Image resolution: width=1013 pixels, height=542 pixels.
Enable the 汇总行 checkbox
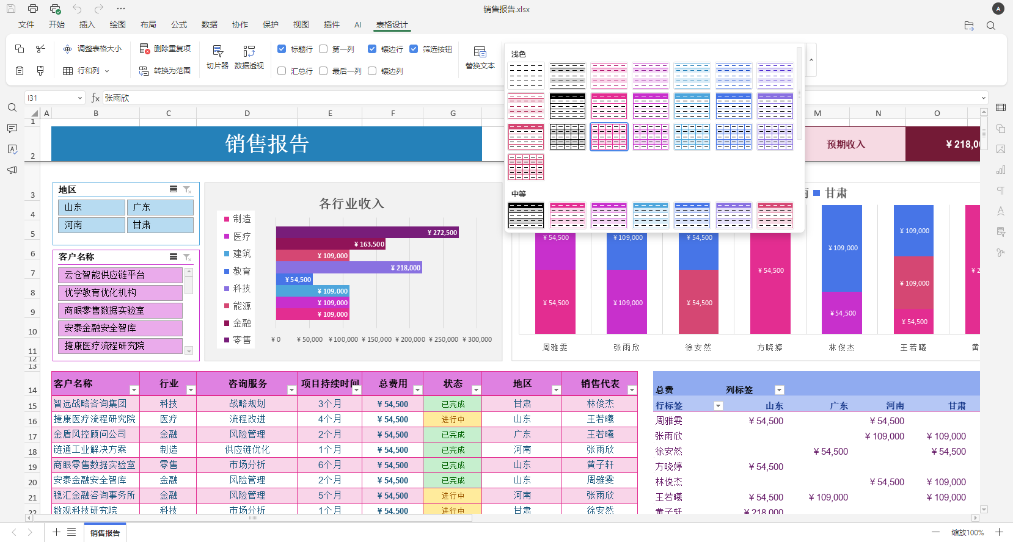[x=282, y=71]
